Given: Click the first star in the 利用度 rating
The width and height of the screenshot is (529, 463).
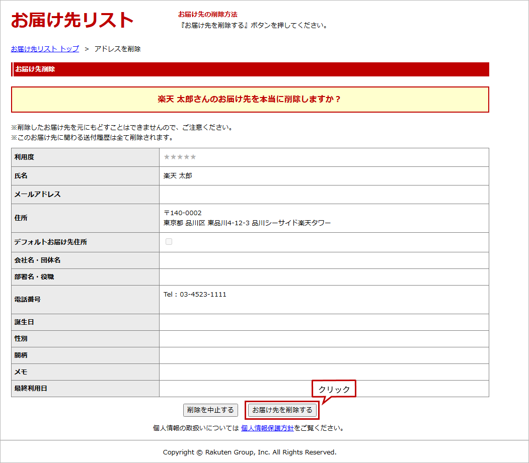Looking at the screenshot, I should [x=167, y=157].
